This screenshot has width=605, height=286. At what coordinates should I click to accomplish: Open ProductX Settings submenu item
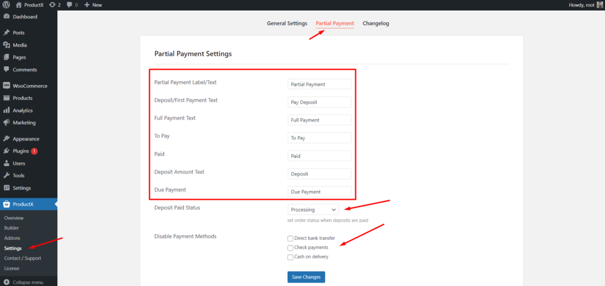pyautogui.click(x=13, y=248)
